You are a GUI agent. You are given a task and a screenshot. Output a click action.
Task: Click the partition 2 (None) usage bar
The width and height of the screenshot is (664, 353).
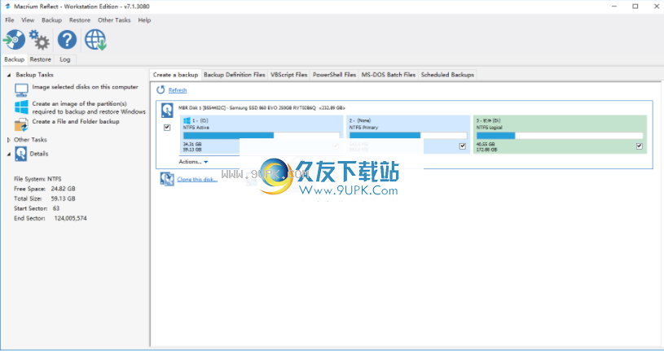click(408, 136)
